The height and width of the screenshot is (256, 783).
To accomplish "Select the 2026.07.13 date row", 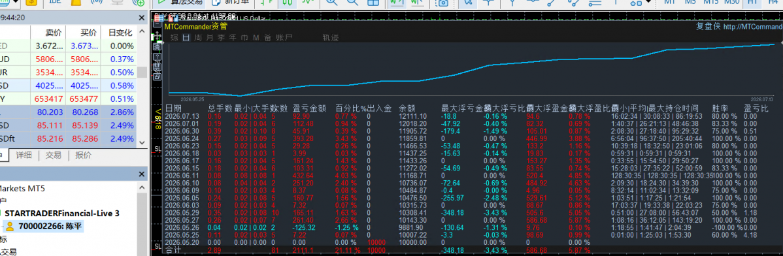I will [182, 116].
